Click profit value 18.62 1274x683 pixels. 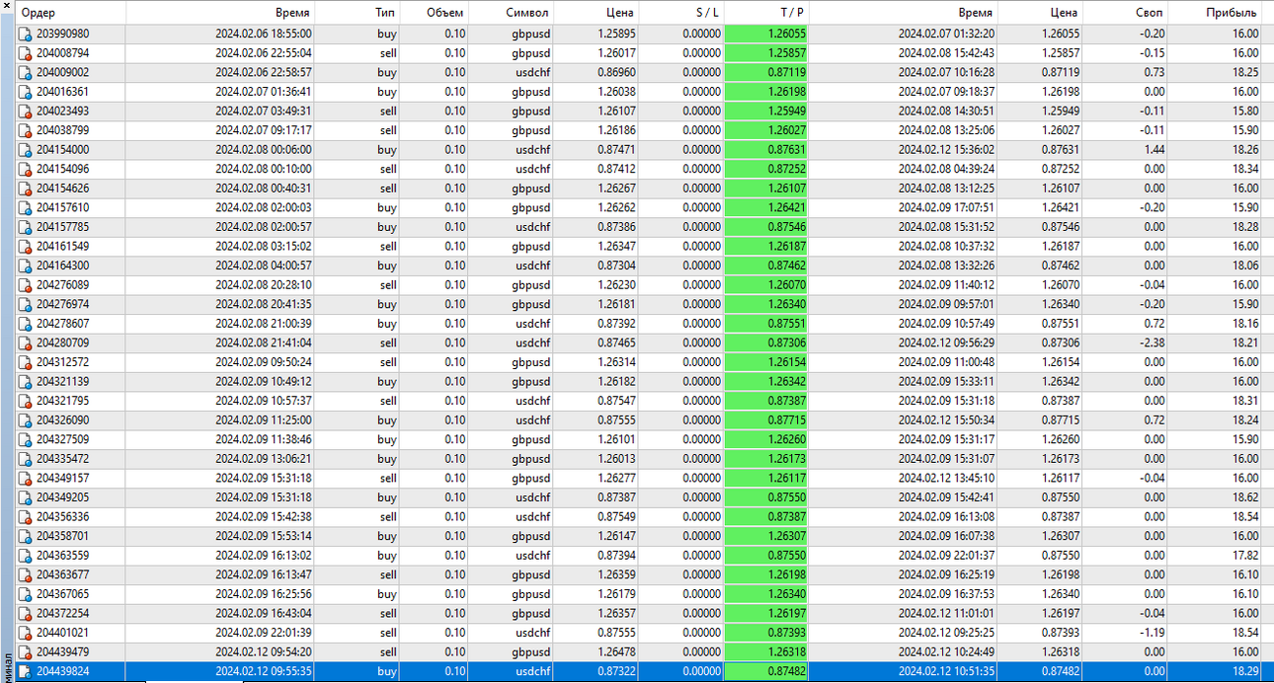pos(1244,497)
